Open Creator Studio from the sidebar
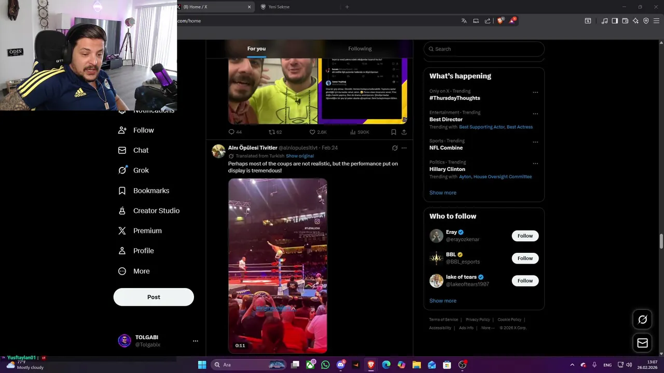The width and height of the screenshot is (664, 373). click(148, 211)
